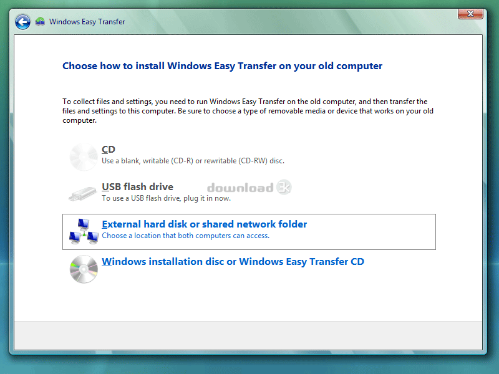Click 'To use a USB flash drive, plug it in now'
Image resolution: width=499 pixels, height=374 pixels.
point(166,198)
